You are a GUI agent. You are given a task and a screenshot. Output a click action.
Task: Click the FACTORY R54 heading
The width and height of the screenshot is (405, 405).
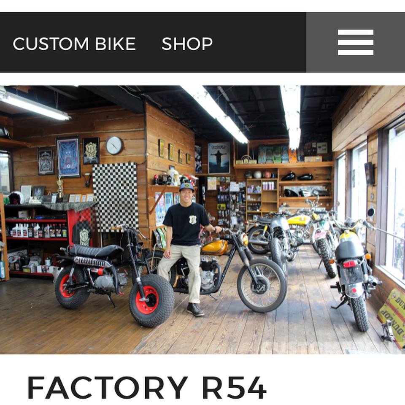click(147, 387)
